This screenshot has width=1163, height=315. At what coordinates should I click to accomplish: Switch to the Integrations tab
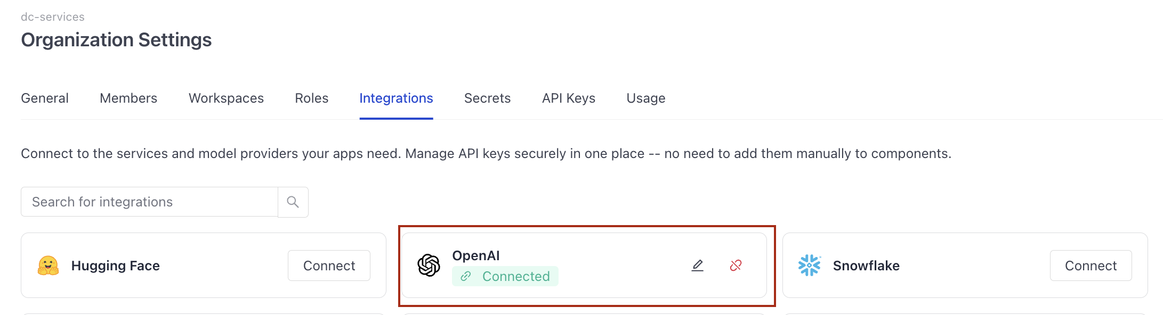[x=396, y=98]
